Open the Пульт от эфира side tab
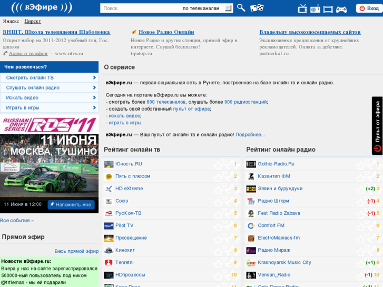 pyautogui.click(x=377, y=126)
